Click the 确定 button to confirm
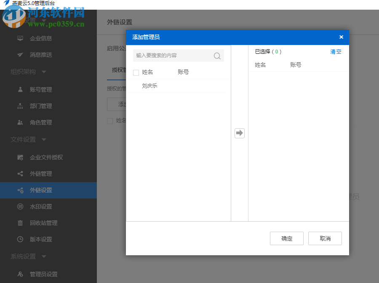This screenshot has width=379, height=283. pyautogui.click(x=286, y=238)
